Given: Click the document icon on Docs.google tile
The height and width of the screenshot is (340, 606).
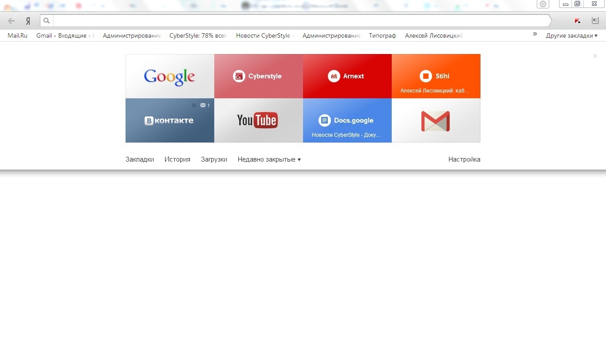Looking at the screenshot, I should tap(325, 120).
